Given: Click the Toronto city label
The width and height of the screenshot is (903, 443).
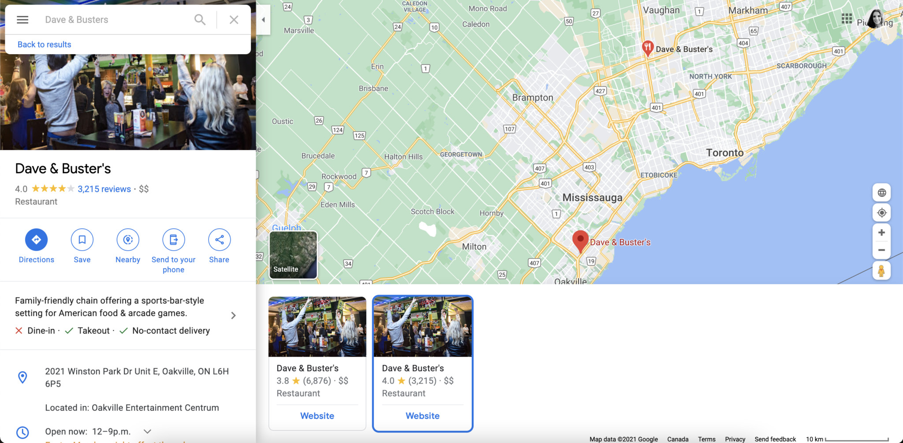Looking at the screenshot, I should (725, 153).
